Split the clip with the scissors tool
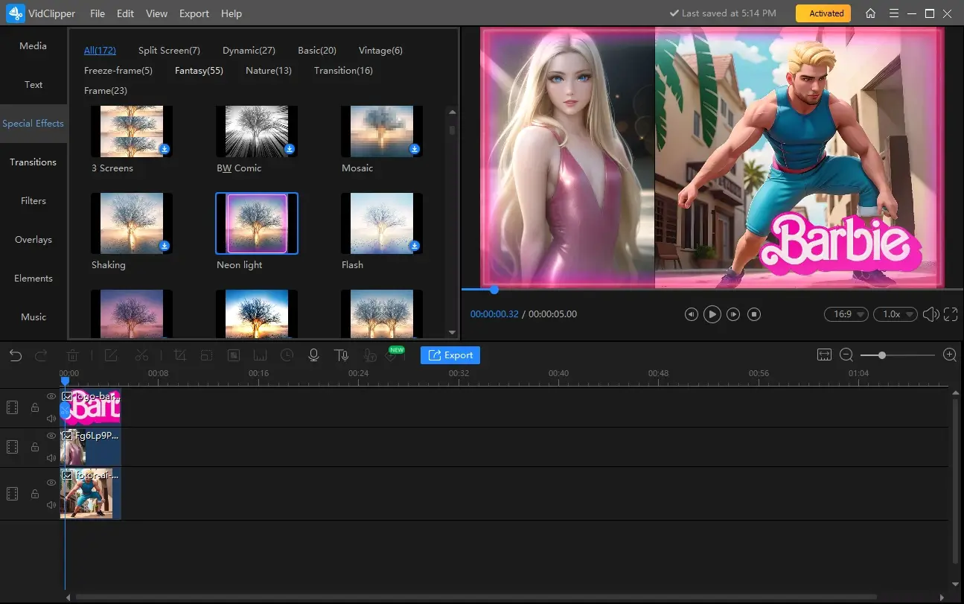Screen dimensions: 964x604 coord(142,355)
